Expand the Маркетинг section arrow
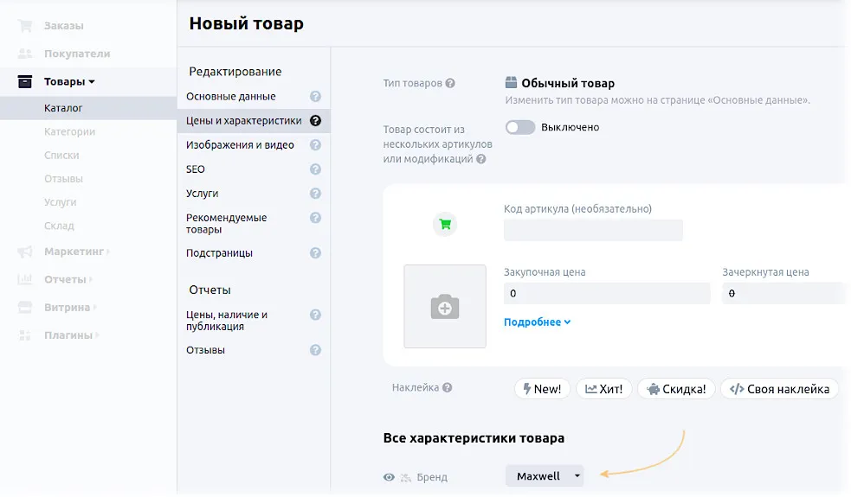The image size is (851, 497). click(108, 252)
